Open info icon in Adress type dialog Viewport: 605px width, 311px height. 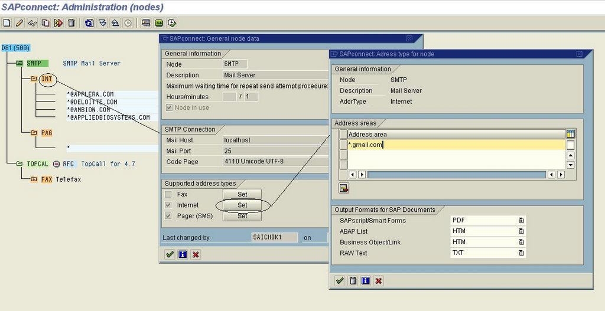pyautogui.click(x=365, y=280)
